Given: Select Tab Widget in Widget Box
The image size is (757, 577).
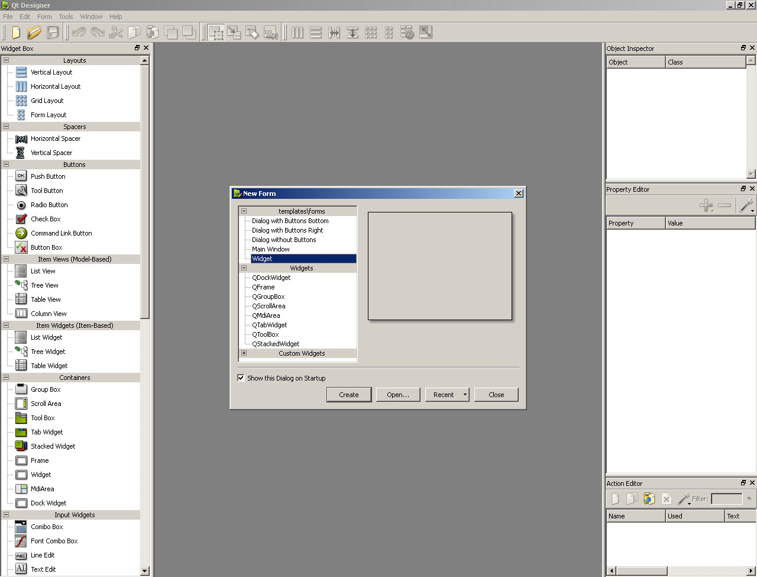Looking at the screenshot, I should coord(47,432).
